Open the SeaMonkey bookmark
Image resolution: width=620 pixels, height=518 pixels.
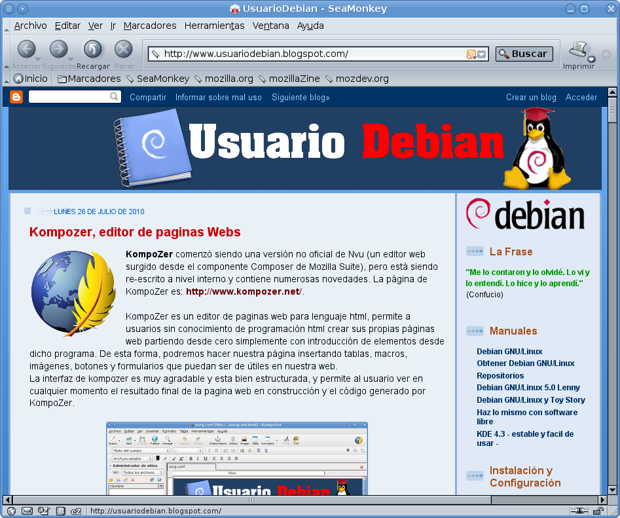pyautogui.click(x=158, y=79)
